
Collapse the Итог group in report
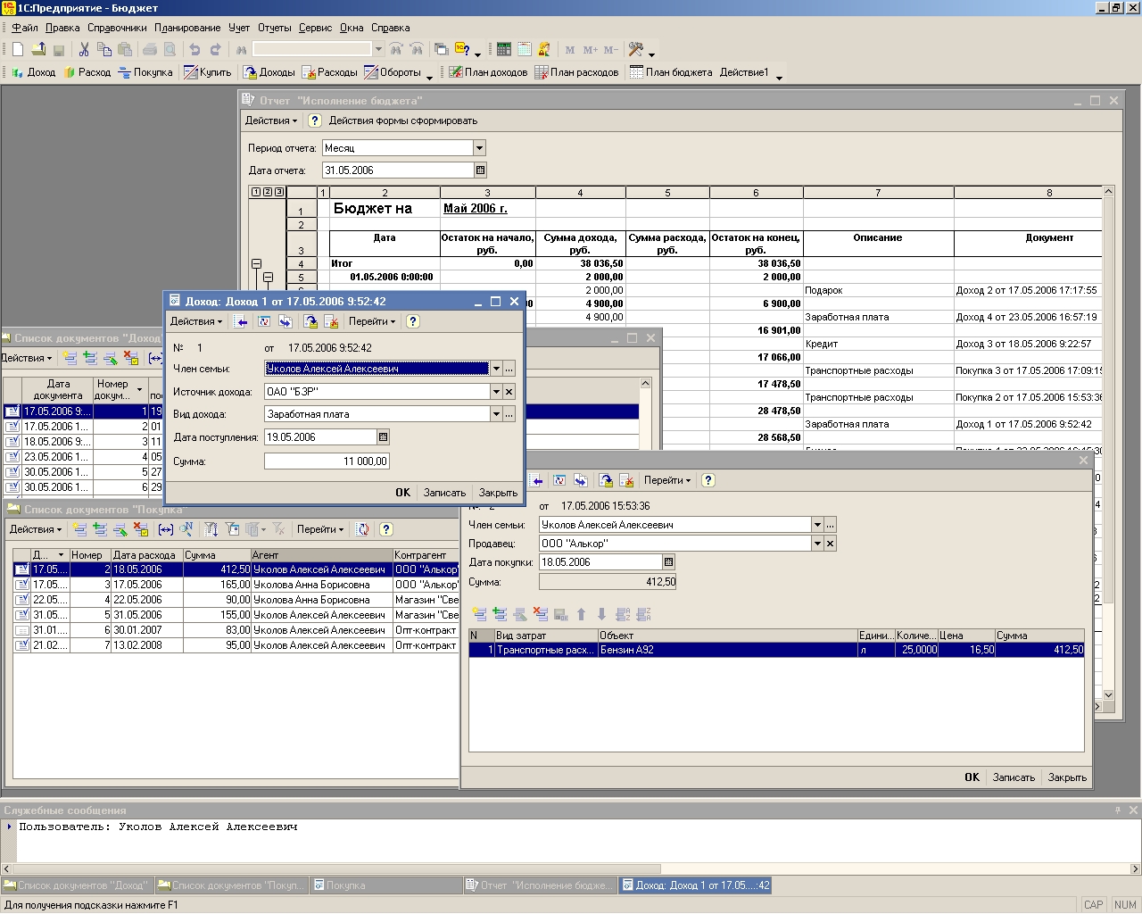click(x=256, y=264)
